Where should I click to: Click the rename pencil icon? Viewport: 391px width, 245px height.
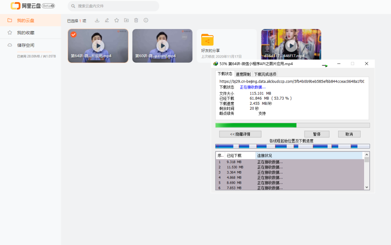click(107, 21)
